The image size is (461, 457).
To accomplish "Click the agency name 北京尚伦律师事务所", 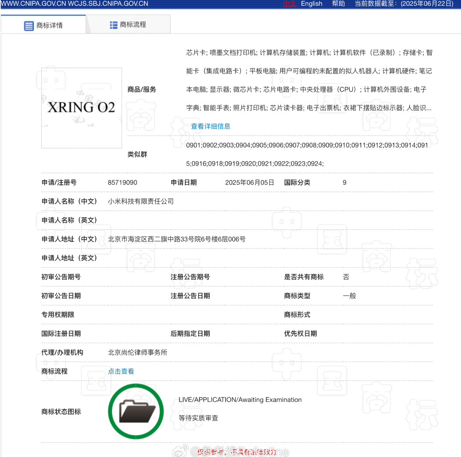I will 137,352.
